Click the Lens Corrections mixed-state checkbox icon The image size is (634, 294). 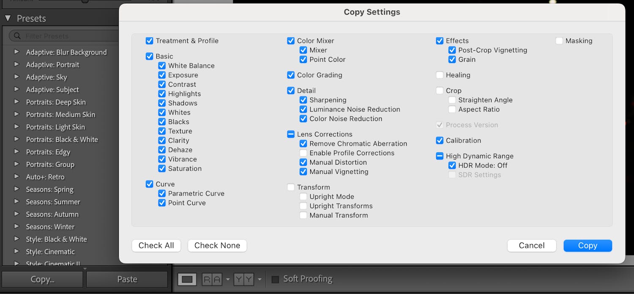(291, 134)
